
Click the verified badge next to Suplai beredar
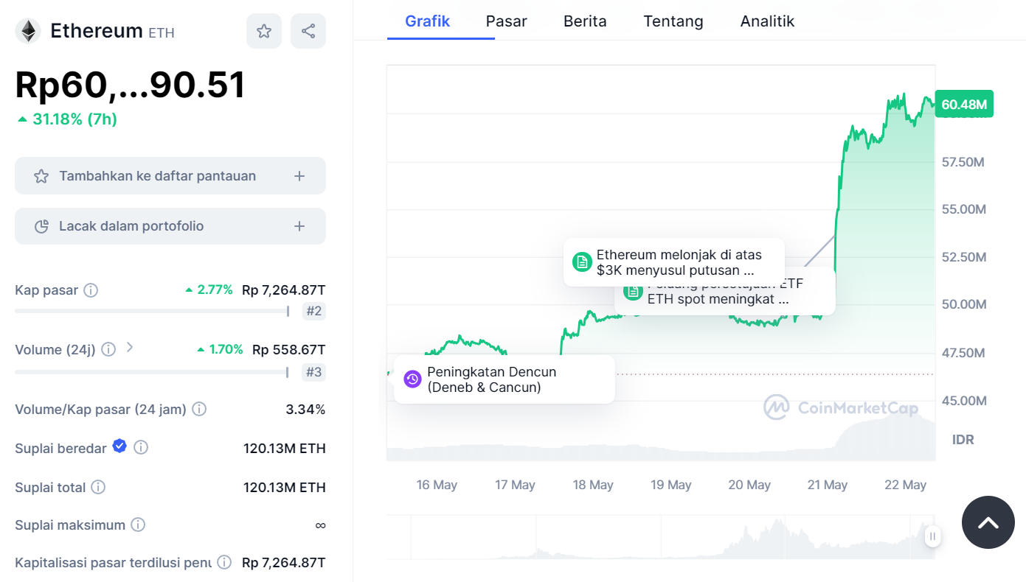[119, 446]
